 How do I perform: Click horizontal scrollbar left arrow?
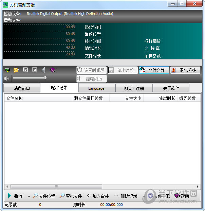[x=7, y=187]
